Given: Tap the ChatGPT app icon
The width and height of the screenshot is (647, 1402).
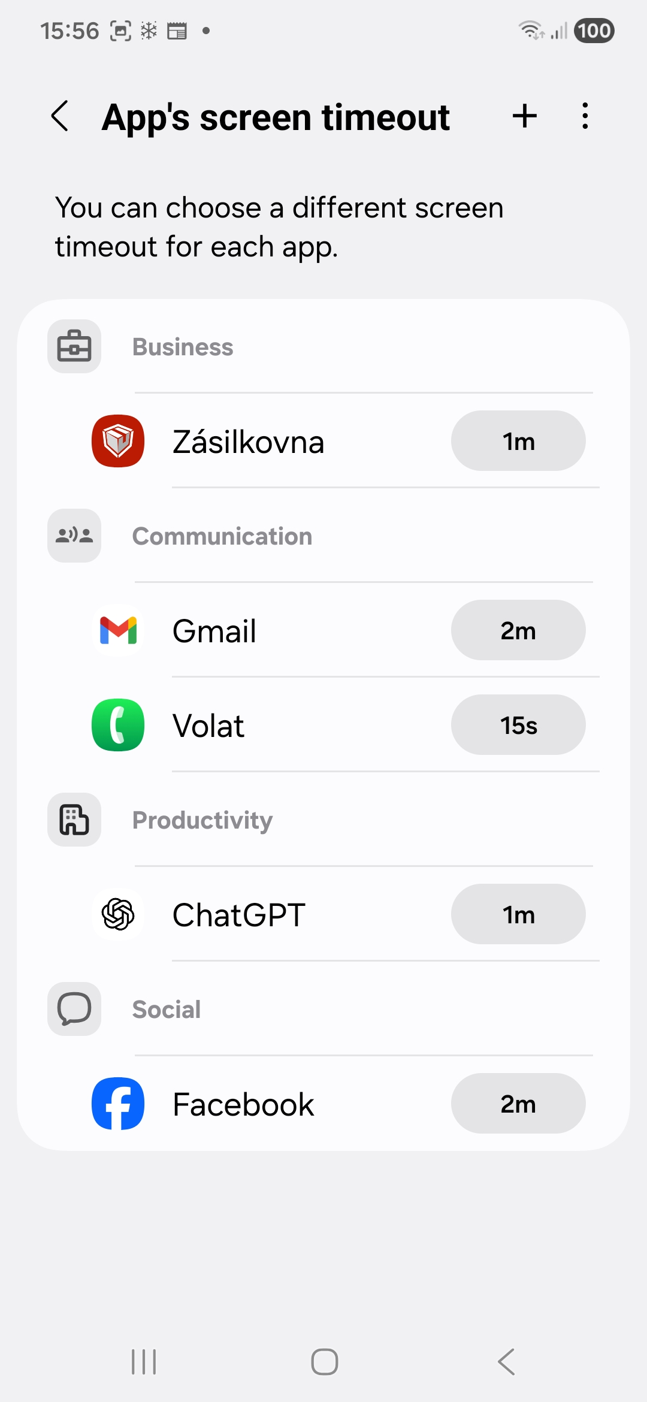Looking at the screenshot, I should 118,914.
